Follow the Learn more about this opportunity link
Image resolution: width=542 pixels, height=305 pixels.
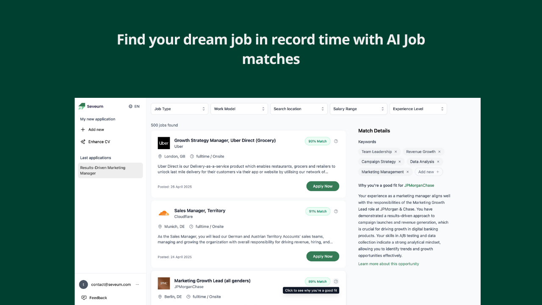click(389, 264)
